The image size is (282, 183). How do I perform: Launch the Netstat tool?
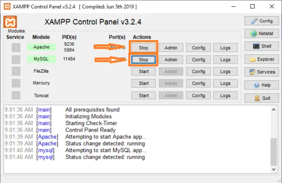(x=261, y=34)
